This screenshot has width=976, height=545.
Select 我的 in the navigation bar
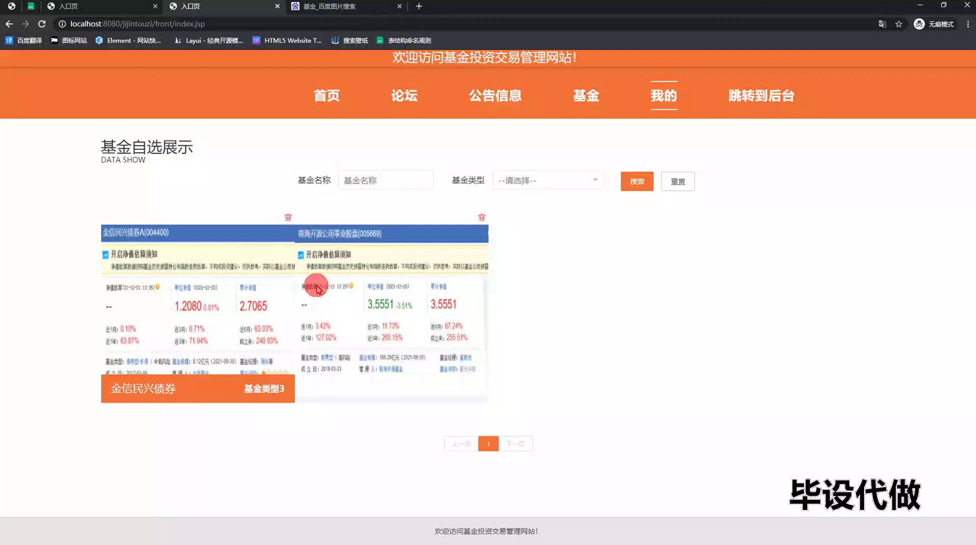664,96
